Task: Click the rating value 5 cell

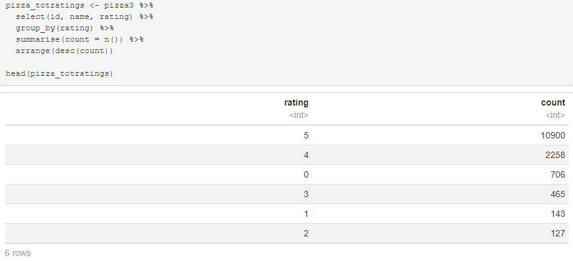Action: (x=306, y=135)
